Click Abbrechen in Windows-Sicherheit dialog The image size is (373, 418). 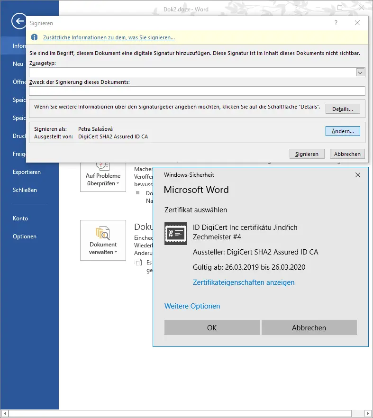(309, 327)
